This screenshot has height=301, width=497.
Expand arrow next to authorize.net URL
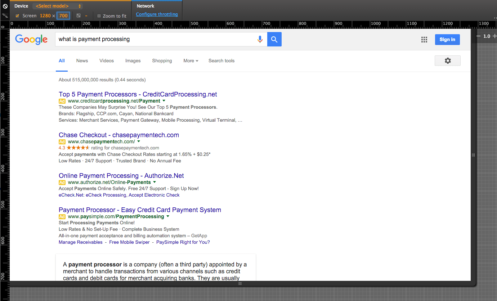pyautogui.click(x=155, y=182)
